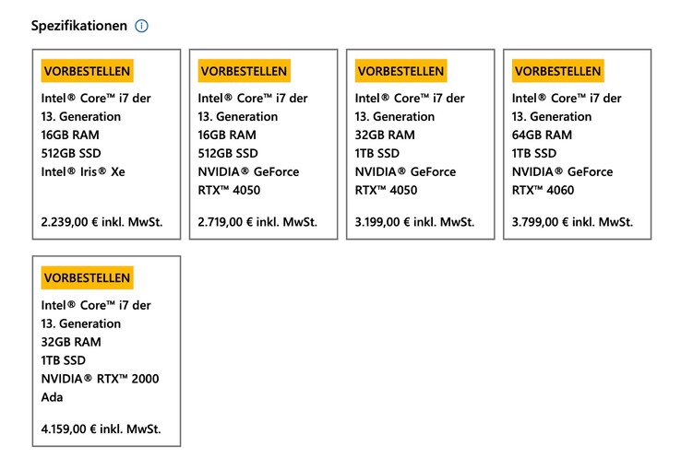Click VORBESTELLEN badge on the RTX 2000 Ada card
The width and height of the screenshot is (681, 470).
pyautogui.click(x=87, y=277)
